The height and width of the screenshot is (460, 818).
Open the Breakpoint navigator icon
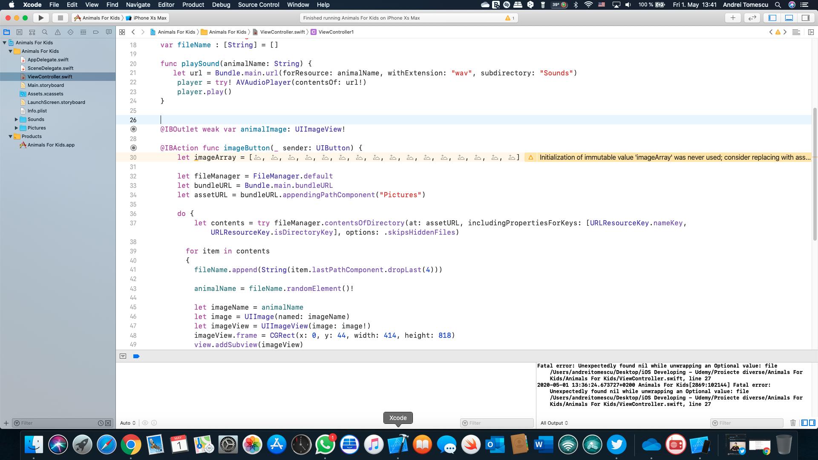tap(96, 32)
